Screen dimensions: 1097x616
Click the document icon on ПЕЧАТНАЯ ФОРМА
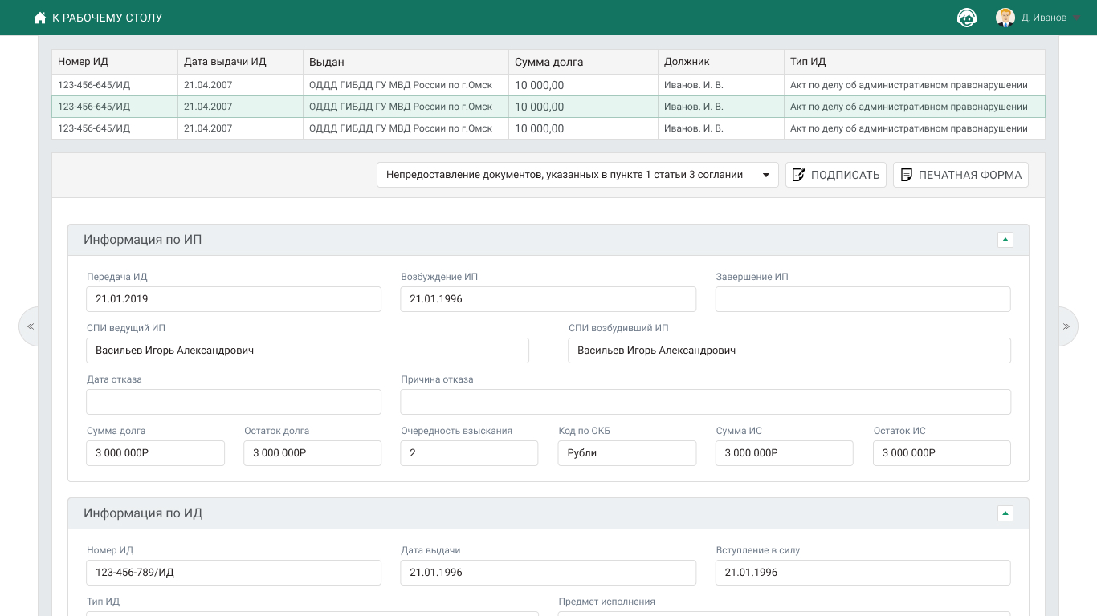[x=907, y=175]
